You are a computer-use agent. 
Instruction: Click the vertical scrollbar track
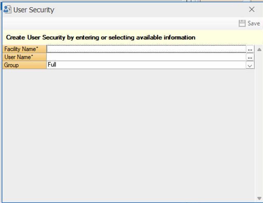click(x=259, y=124)
